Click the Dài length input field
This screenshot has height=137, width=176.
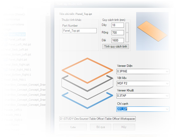click(x=118, y=41)
